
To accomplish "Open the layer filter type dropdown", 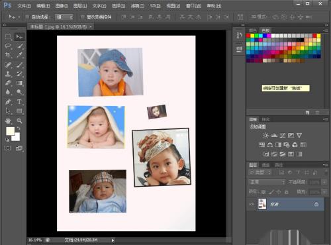I will coord(260,172).
